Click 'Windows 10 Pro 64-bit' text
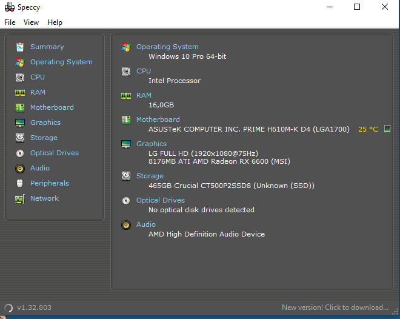The width and height of the screenshot is (400, 319). point(187,56)
